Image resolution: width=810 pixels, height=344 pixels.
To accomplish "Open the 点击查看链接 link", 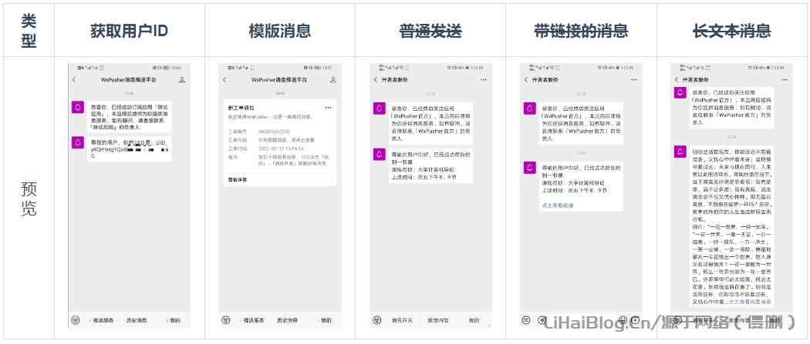I will [x=558, y=205].
